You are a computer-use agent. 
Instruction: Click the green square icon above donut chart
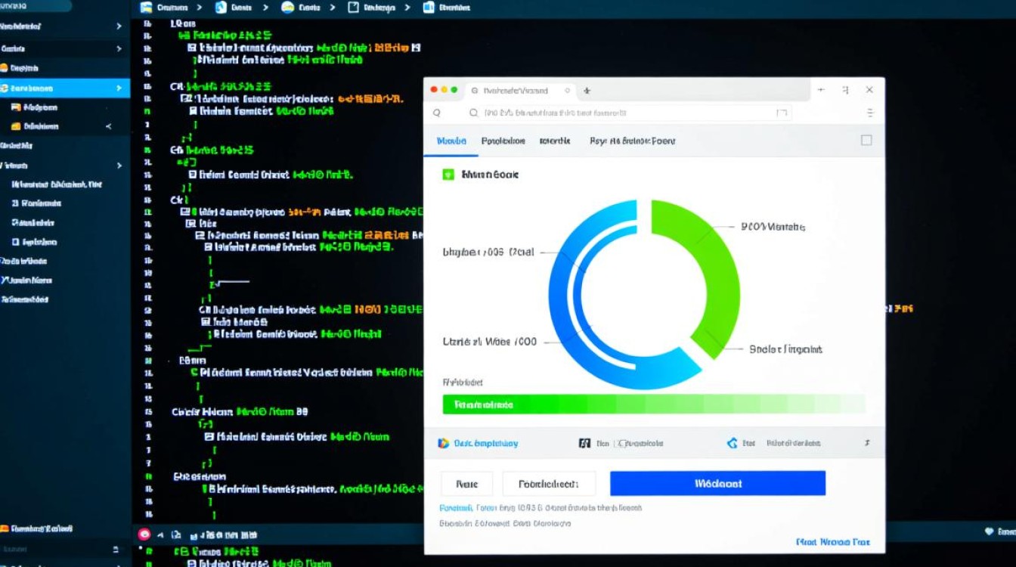coord(448,175)
